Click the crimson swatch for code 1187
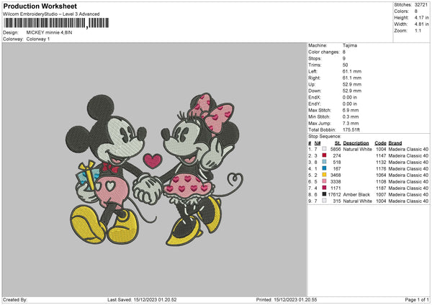Screen dimensions: 432x305 point(325,188)
